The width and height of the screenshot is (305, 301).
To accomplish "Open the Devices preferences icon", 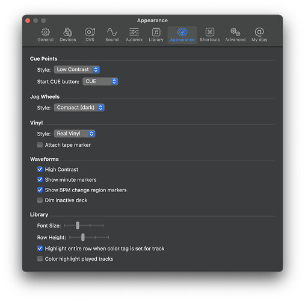I will pos(67,32).
